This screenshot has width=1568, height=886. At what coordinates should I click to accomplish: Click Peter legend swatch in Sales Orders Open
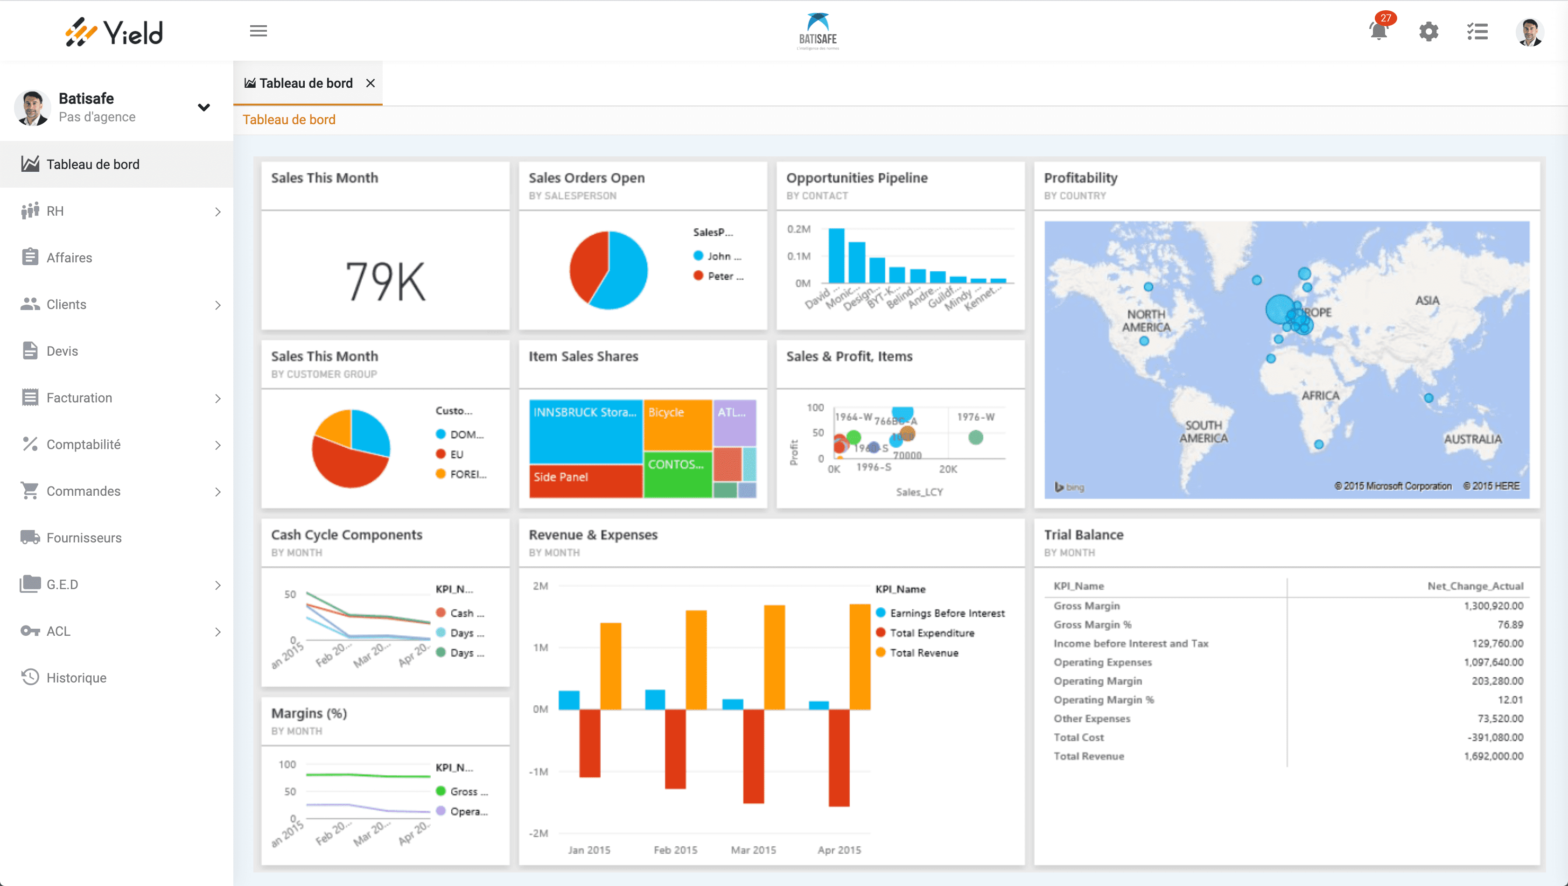tap(698, 275)
